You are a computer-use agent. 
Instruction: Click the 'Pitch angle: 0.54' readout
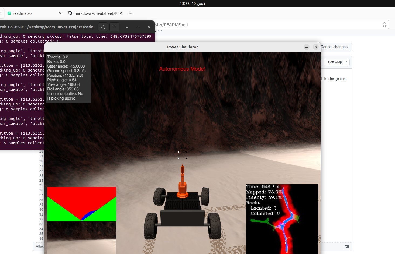point(62,80)
